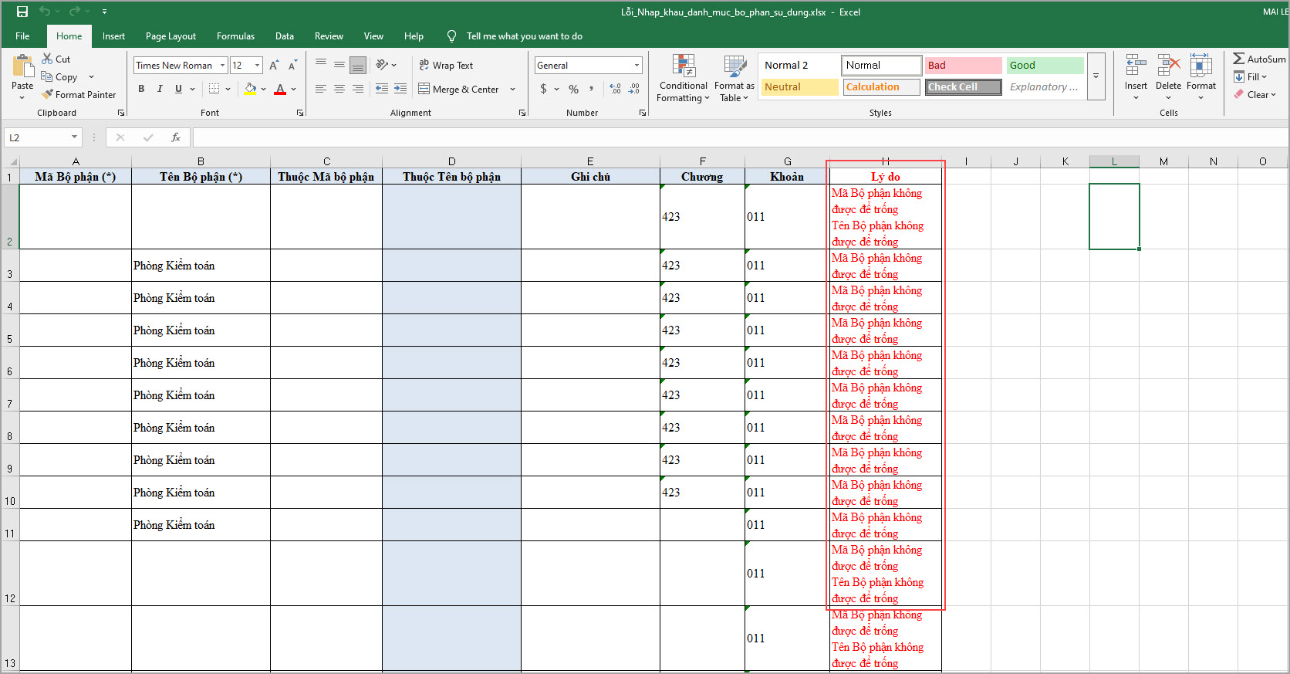Toggle Wrap Text for selected cell
This screenshot has height=674, width=1290.
click(446, 66)
